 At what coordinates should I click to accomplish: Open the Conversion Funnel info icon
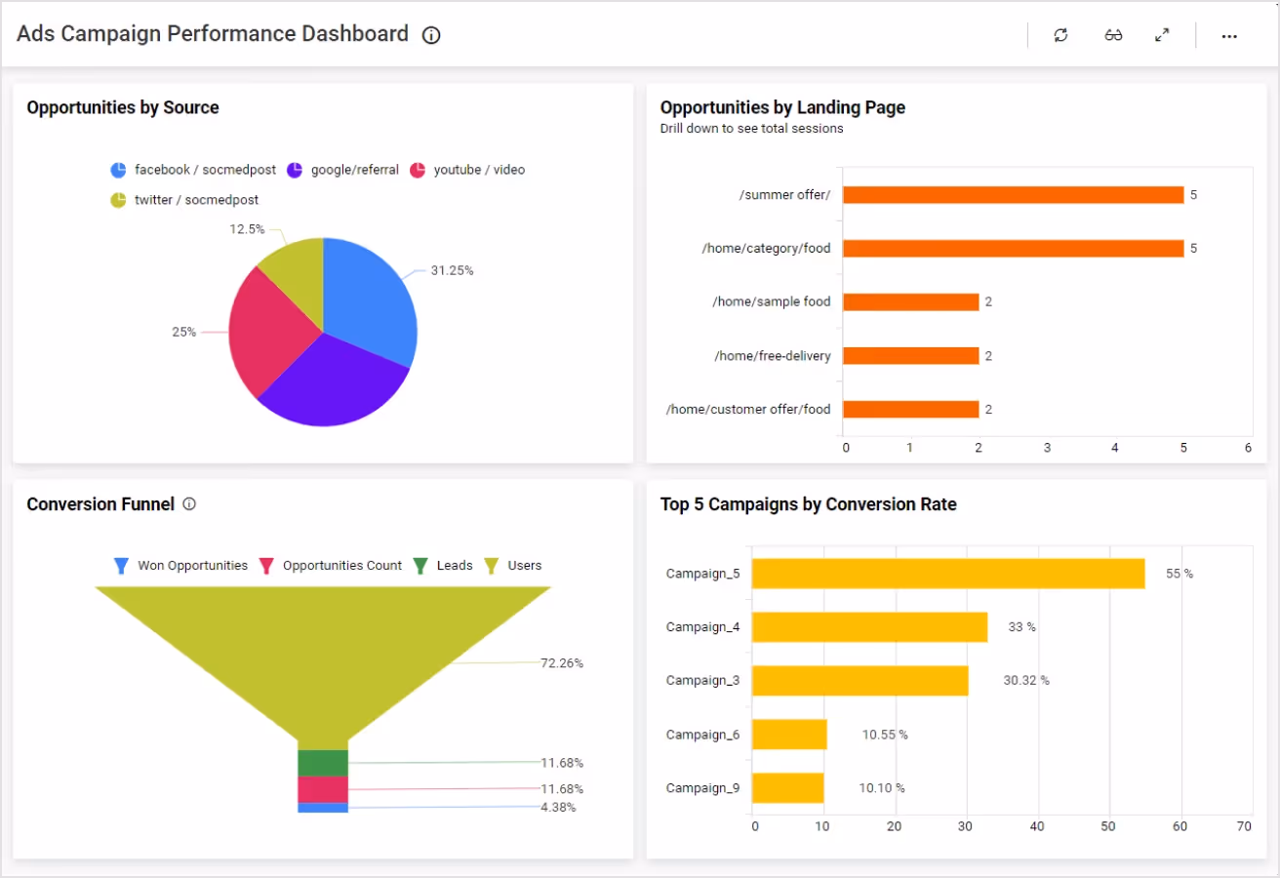(x=189, y=504)
